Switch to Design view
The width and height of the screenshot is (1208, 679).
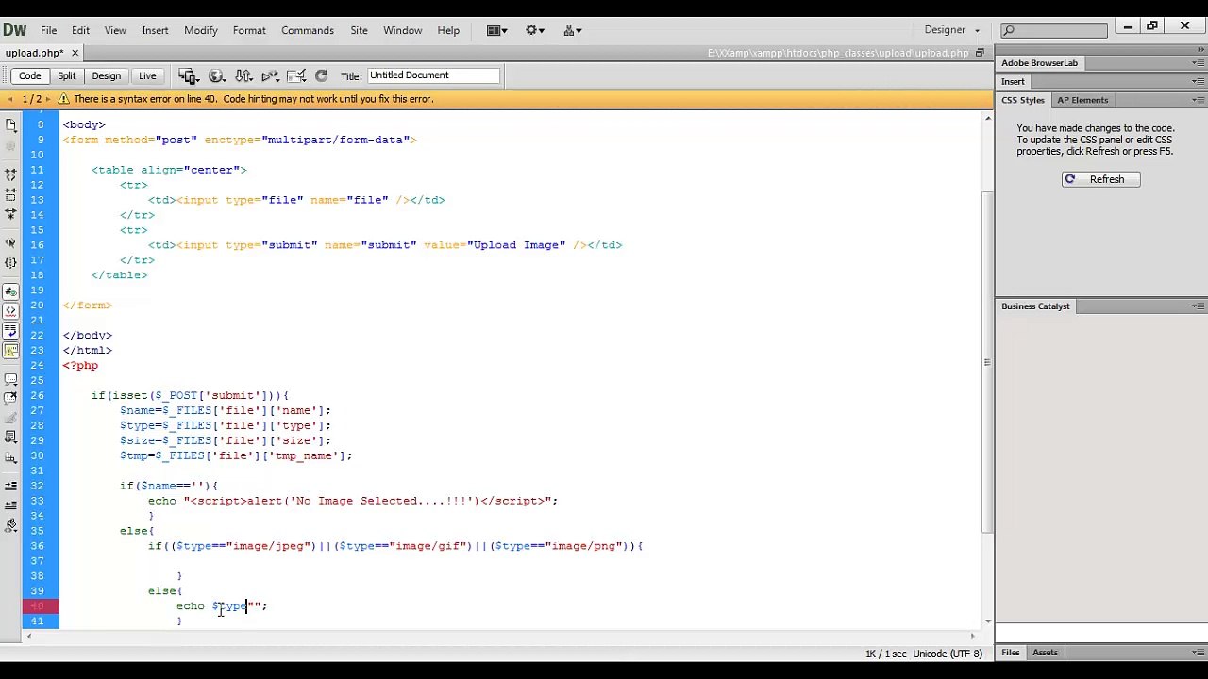pos(106,75)
